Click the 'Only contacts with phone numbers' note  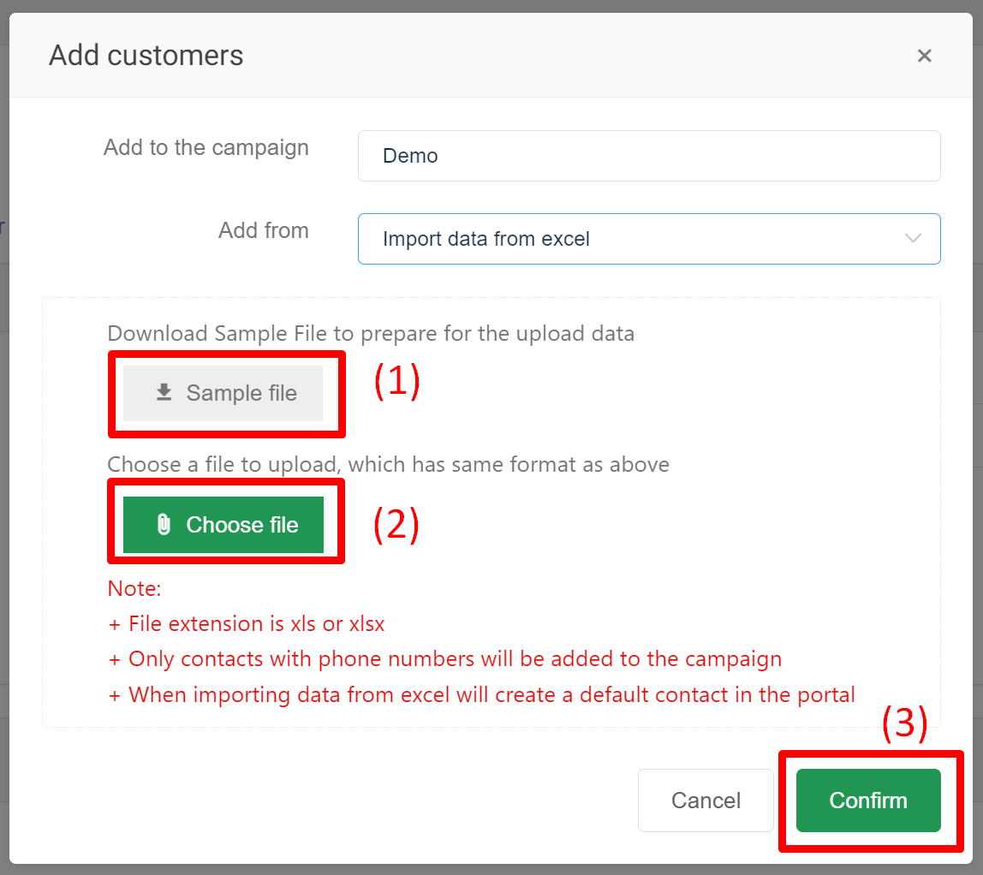pyautogui.click(x=445, y=659)
